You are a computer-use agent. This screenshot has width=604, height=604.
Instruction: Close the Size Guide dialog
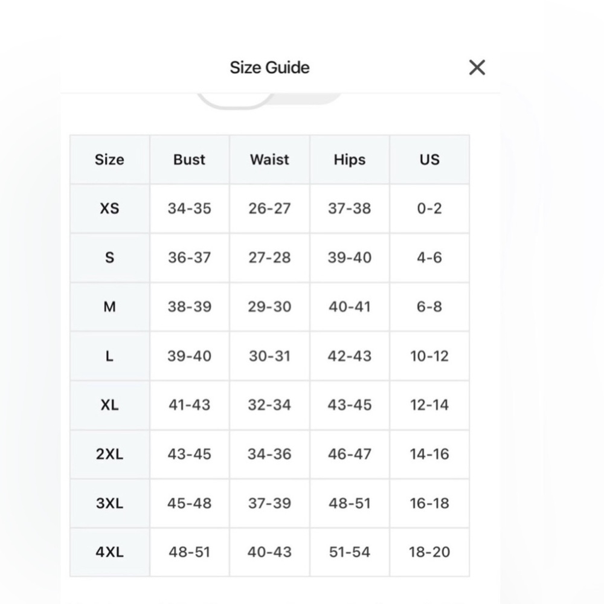tap(477, 68)
